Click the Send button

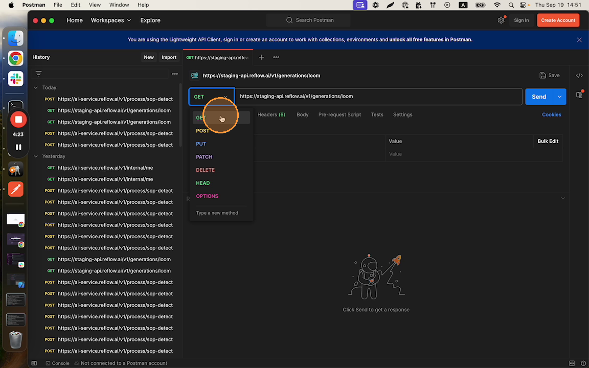[539, 97]
